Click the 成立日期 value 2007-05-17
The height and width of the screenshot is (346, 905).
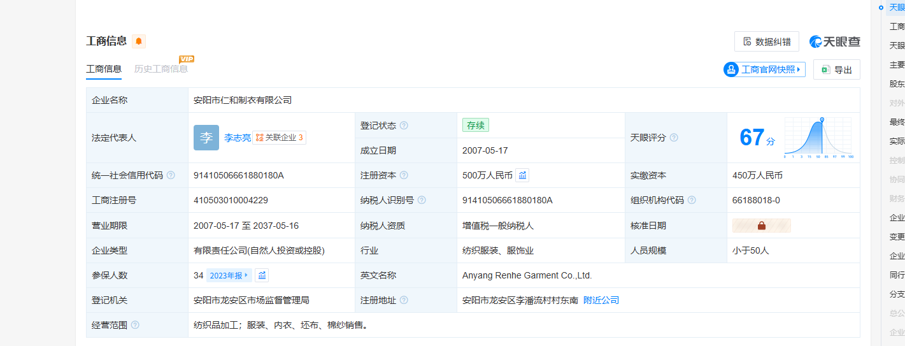click(485, 150)
